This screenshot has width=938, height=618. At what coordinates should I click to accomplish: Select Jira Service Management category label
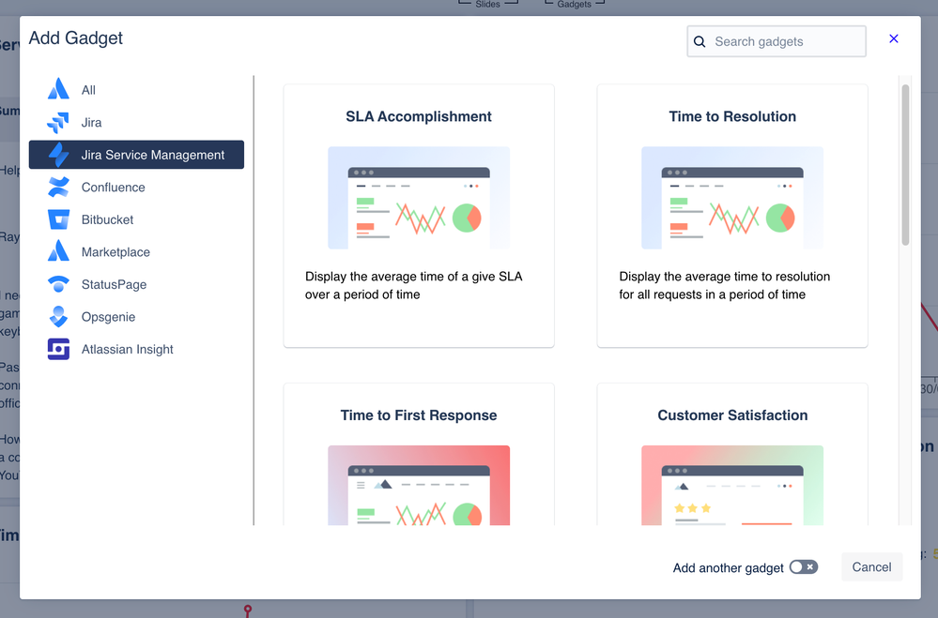(152, 155)
